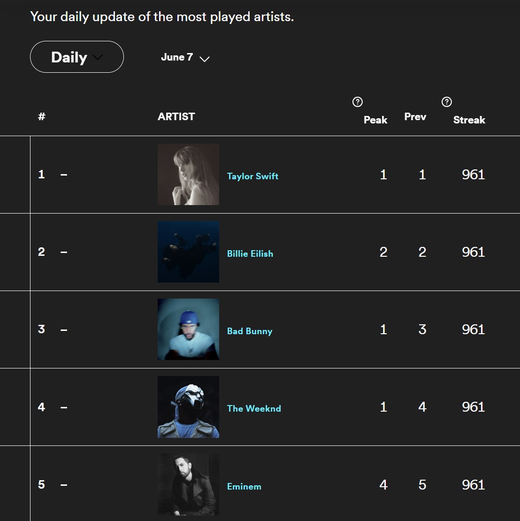Click The Weeknd's artist photo

coord(188,407)
